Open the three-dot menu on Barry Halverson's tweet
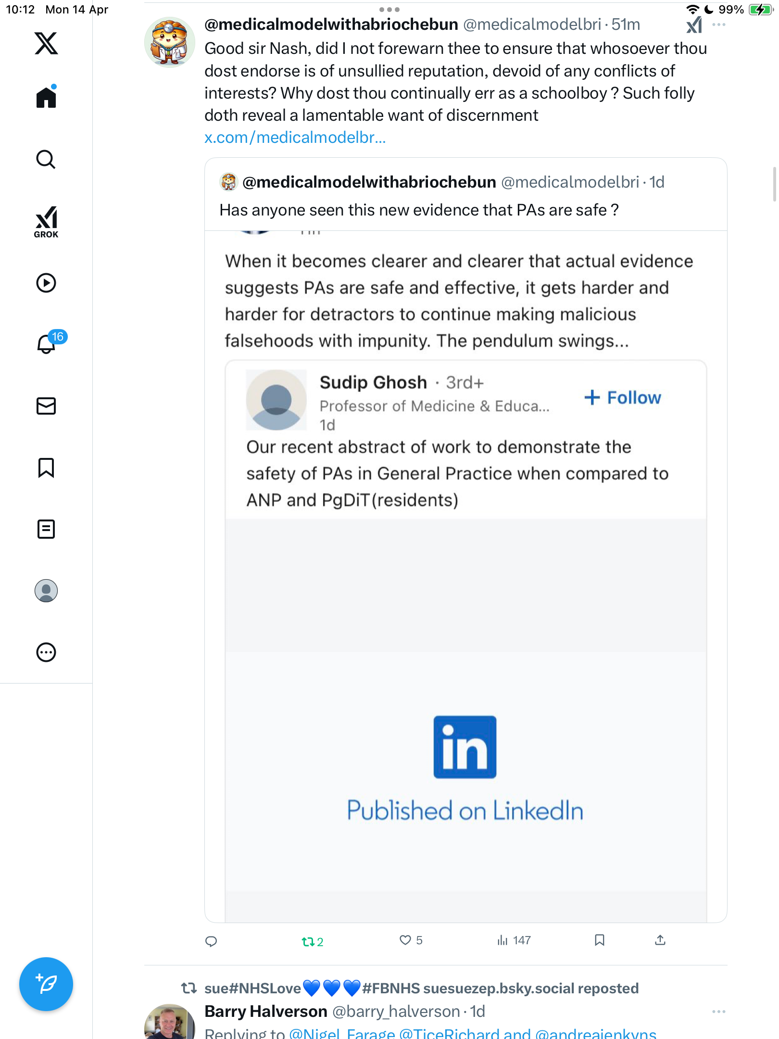This screenshot has height=1039, width=779. (719, 1012)
